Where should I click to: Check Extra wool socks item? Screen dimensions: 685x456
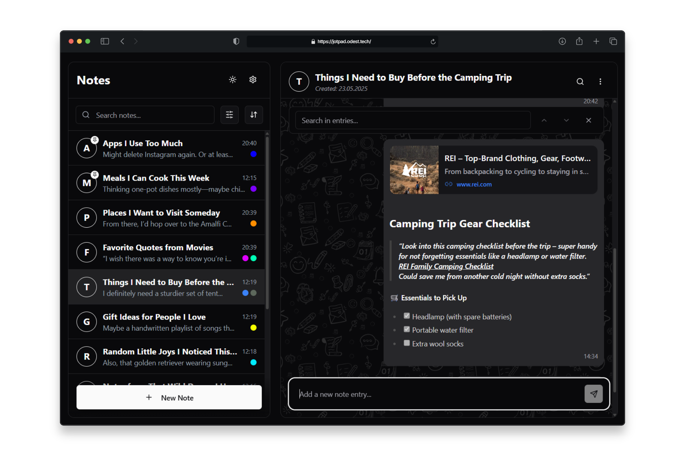coord(407,343)
